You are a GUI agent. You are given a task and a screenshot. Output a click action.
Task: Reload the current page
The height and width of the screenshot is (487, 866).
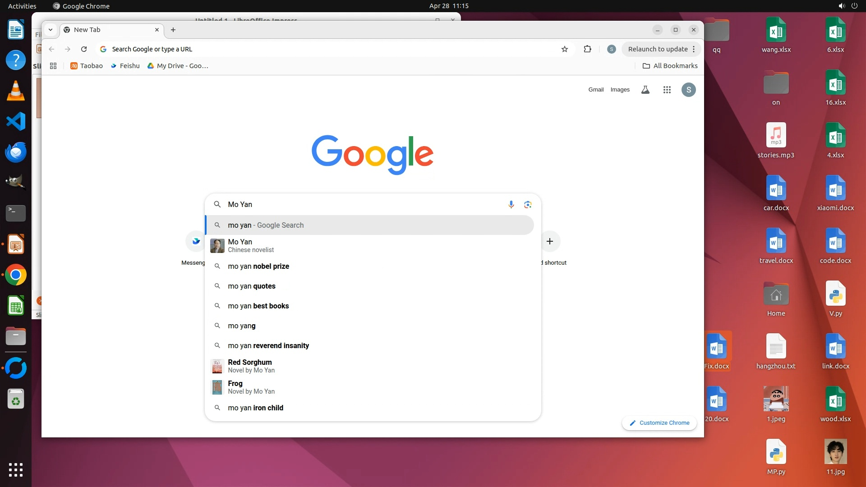[84, 49]
